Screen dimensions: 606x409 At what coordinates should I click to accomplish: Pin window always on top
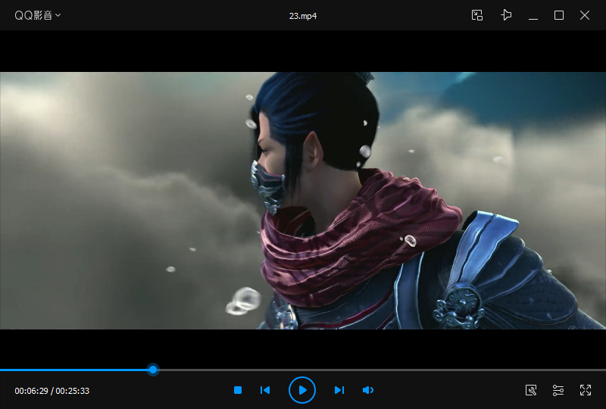506,15
